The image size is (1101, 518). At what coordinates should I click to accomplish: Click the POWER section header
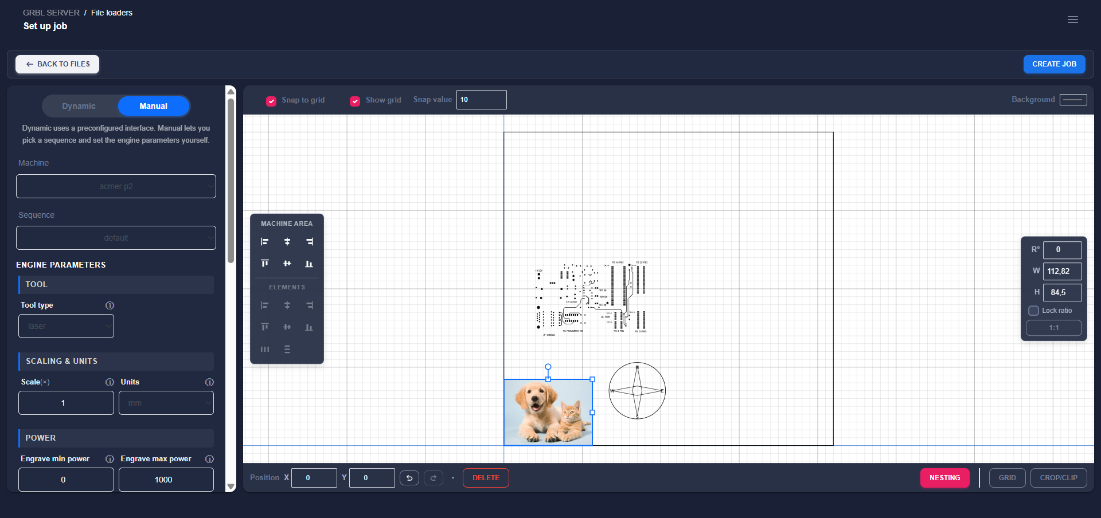116,438
